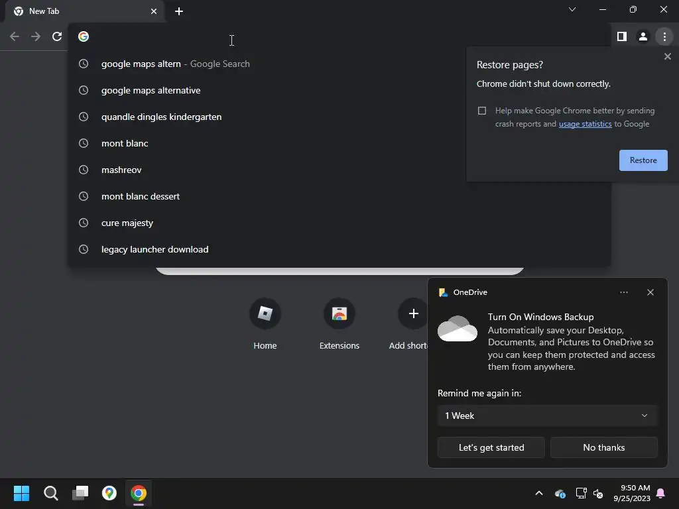The height and width of the screenshot is (509, 679).
Task: Click the muted volume tray icon
Action: [598, 493]
